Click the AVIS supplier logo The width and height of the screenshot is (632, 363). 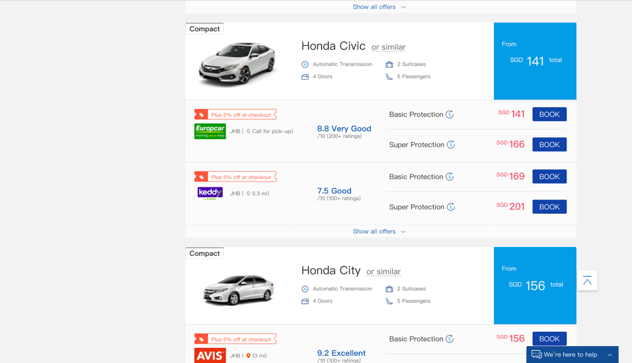210,355
